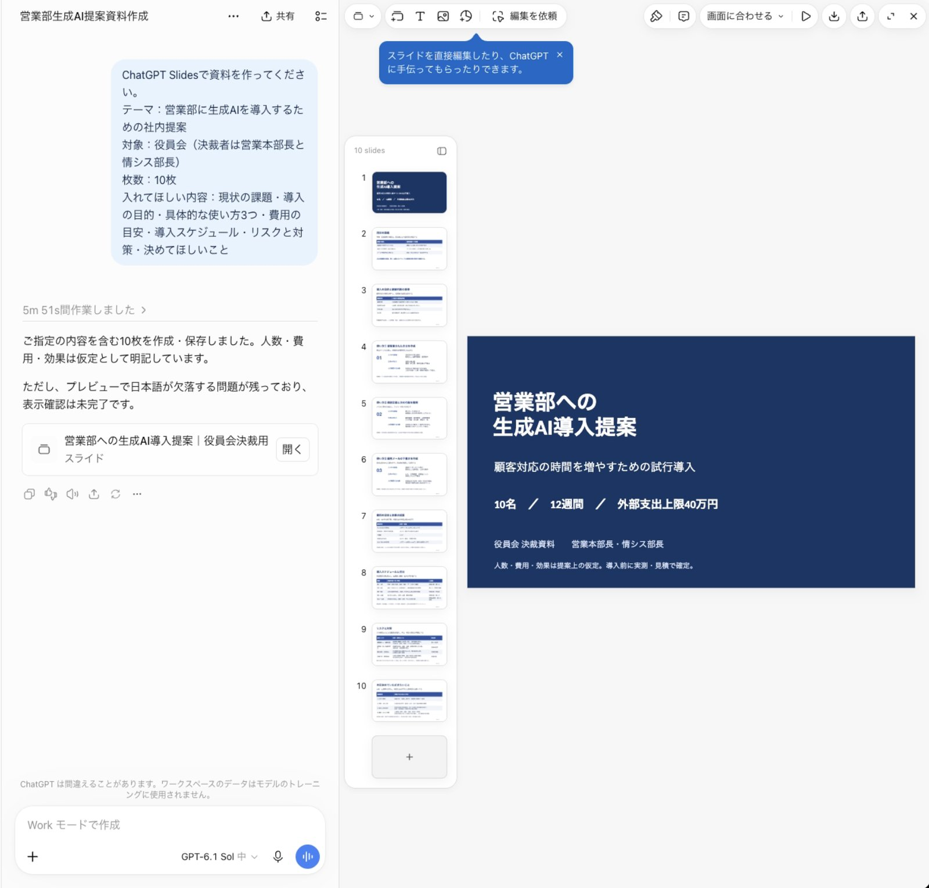Click the microphone dictation icon
Screen dimensions: 929x888
278,857
